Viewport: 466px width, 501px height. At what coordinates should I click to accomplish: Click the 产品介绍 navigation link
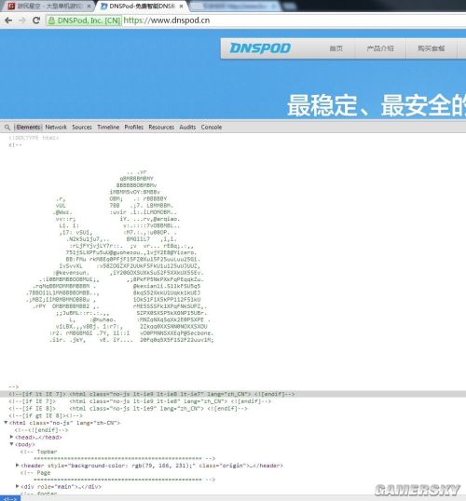380,48
